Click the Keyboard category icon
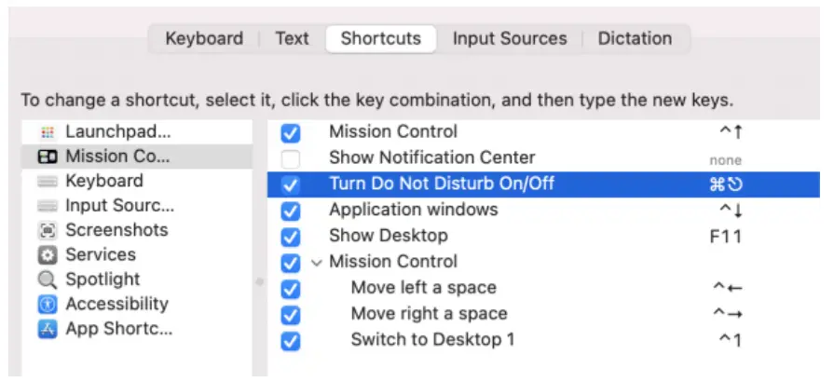 click(x=48, y=182)
